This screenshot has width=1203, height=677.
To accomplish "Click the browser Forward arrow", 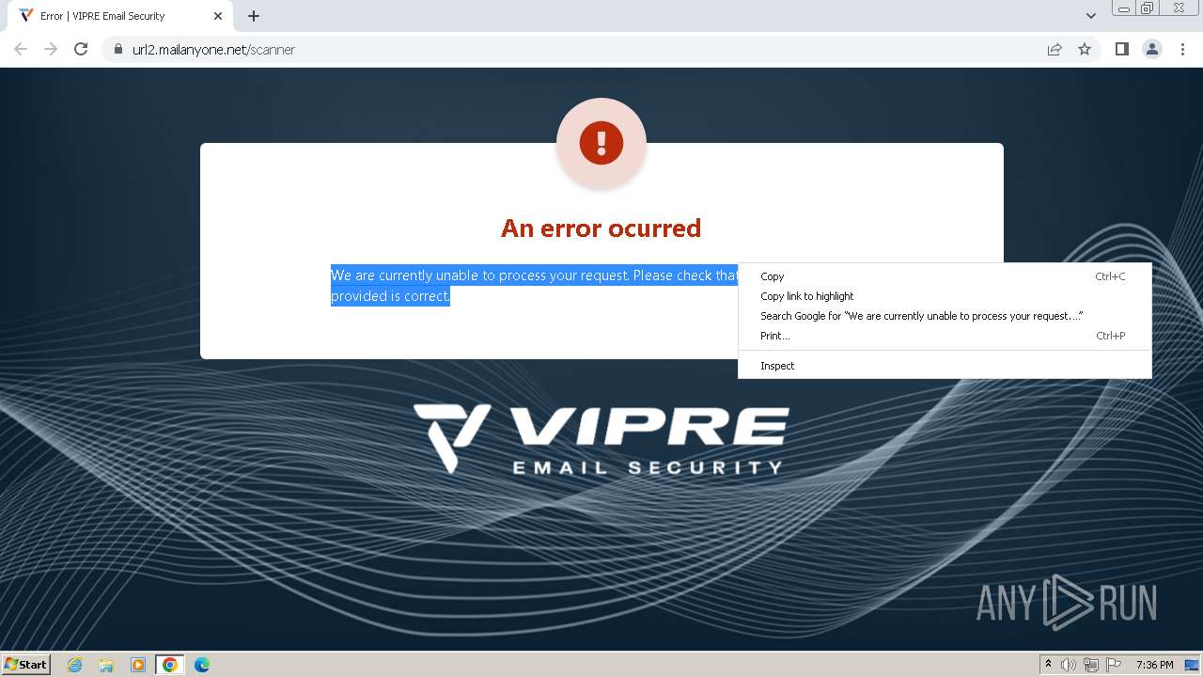I will (51, 49).
